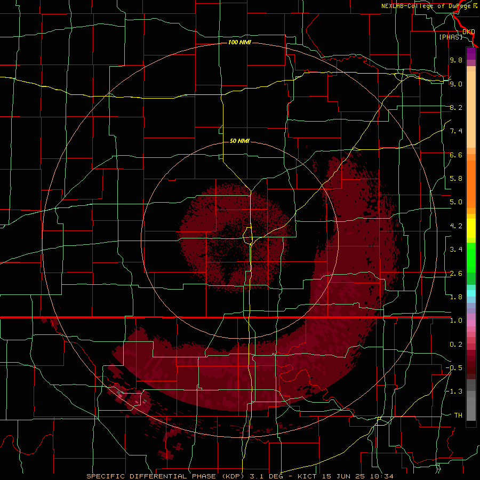Select the 5.0 value on the color scale

point(456,202)
